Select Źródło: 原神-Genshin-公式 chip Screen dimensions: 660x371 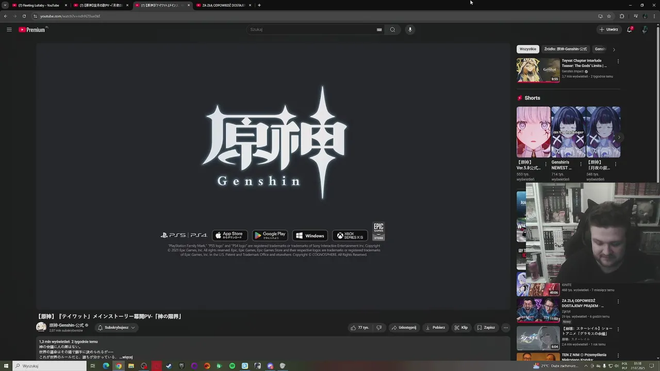pos(565,49)
